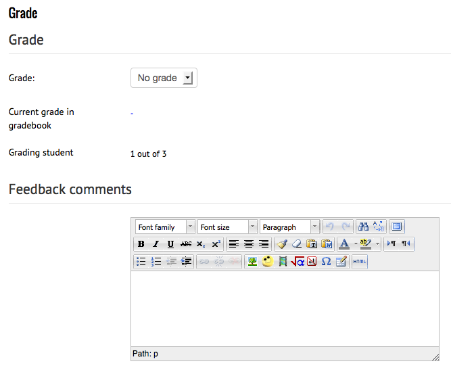451x372 pixels.
Task: Open the text color picker arrow
Action: point(356,244)
